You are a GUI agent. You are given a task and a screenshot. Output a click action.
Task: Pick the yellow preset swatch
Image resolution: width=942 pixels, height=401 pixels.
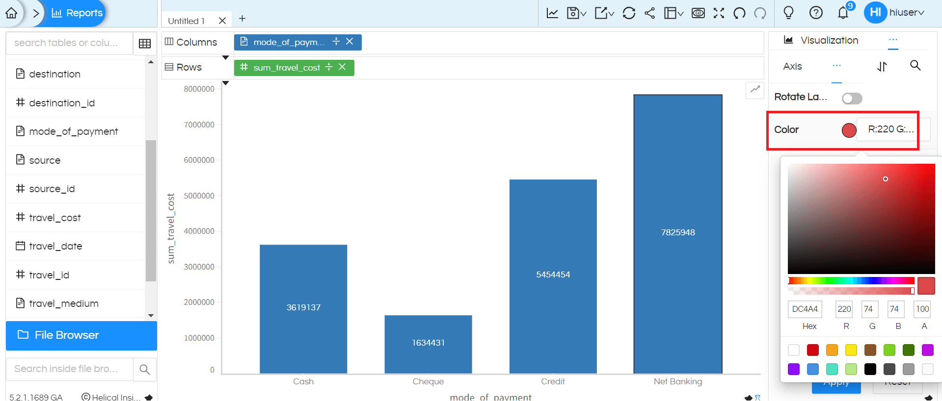click(x=851, y=350)
